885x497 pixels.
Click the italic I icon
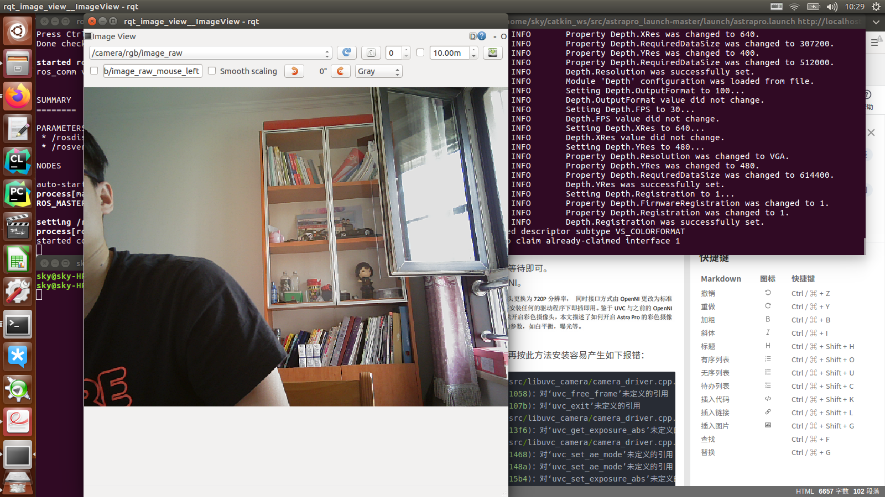(768, 332)
